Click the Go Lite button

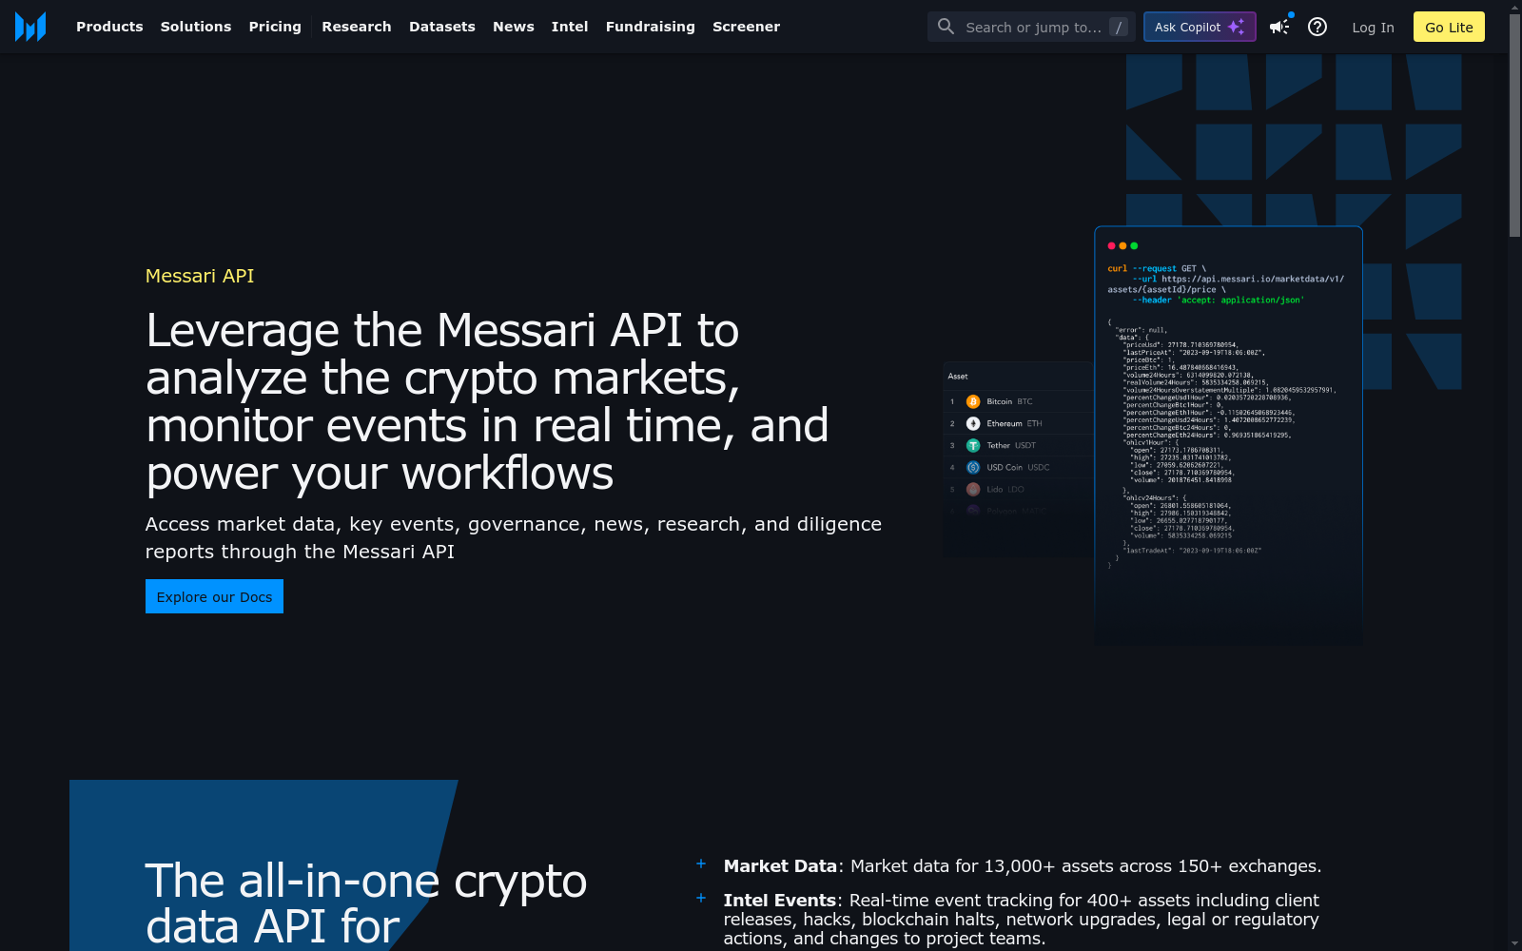pos(1449,27)
